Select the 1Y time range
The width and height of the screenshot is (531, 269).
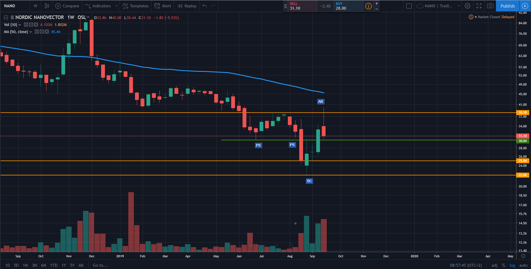(64, 265)
